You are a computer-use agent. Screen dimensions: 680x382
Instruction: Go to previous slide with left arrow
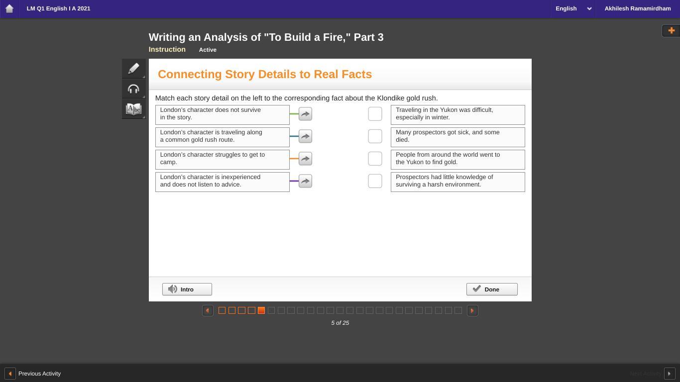(x=208, y=310)
